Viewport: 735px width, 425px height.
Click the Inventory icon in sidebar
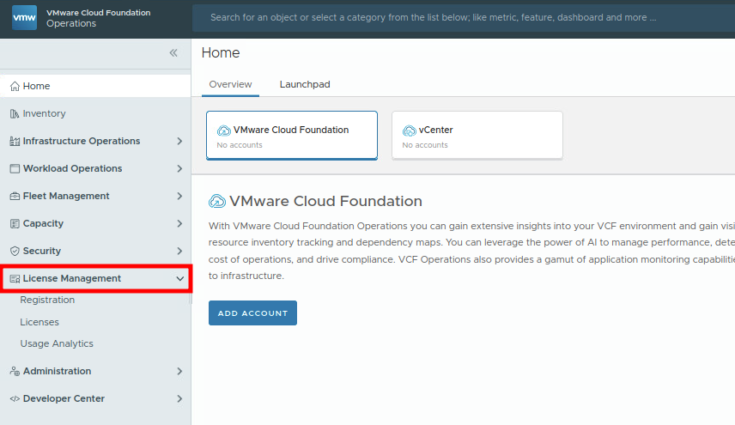tap(15, 114)
